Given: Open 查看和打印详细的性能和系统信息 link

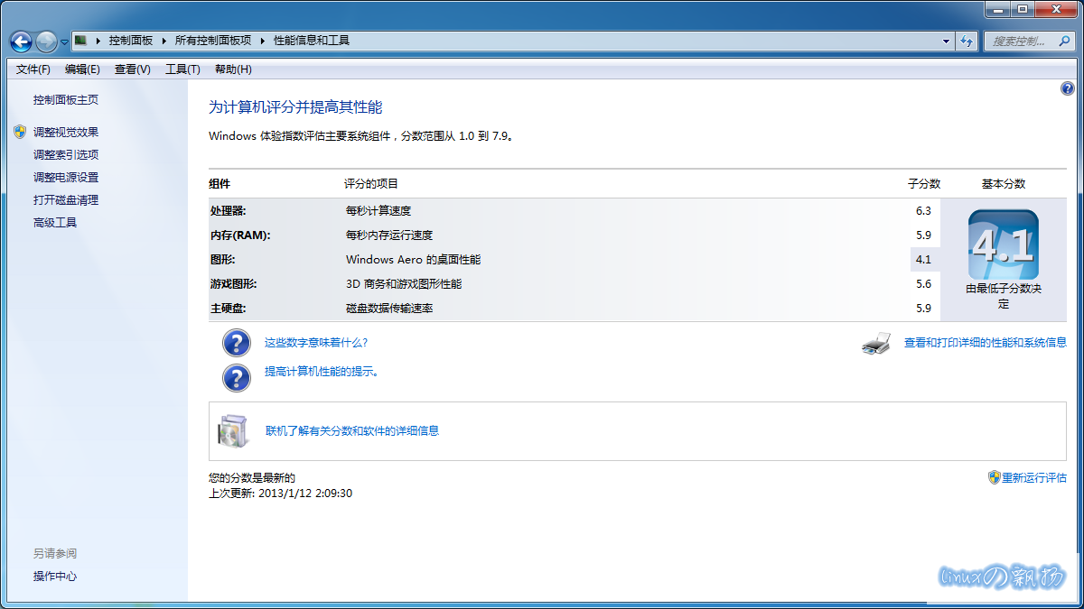Looking at the screenshot, I should click(985, 343).
